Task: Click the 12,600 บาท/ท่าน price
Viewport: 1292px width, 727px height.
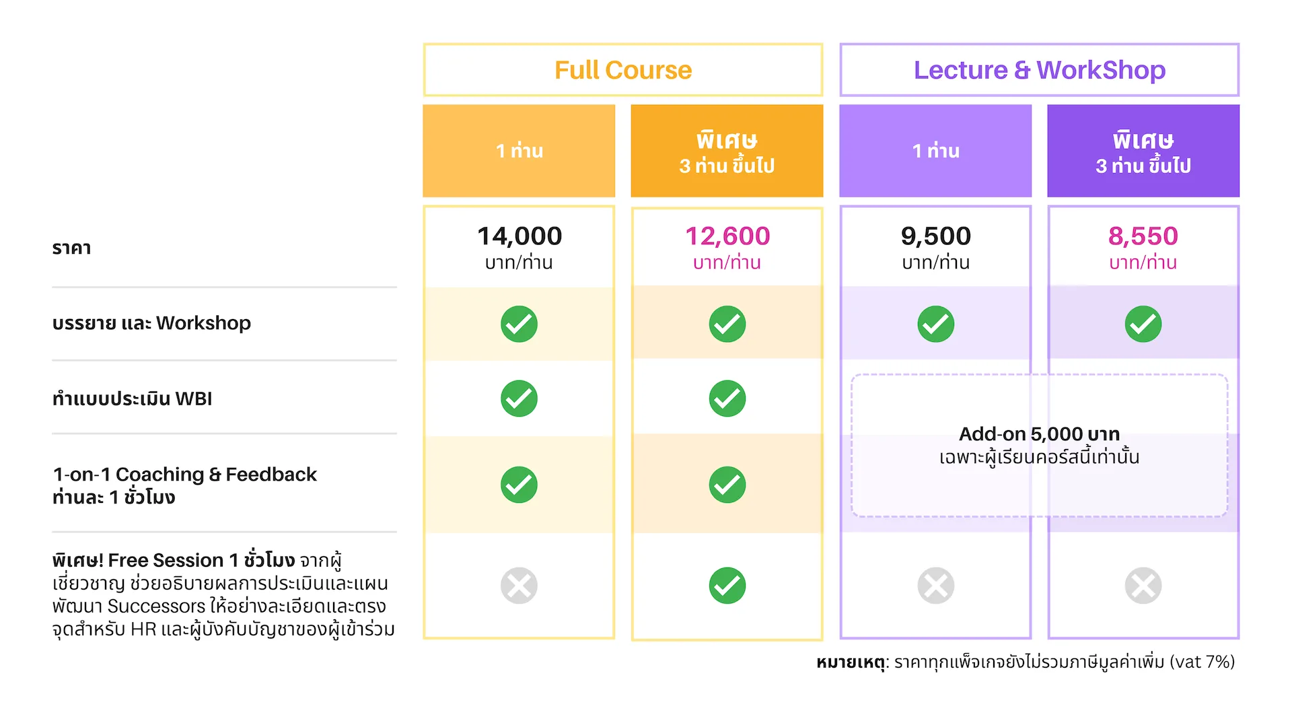Action: tap(727, 247)
